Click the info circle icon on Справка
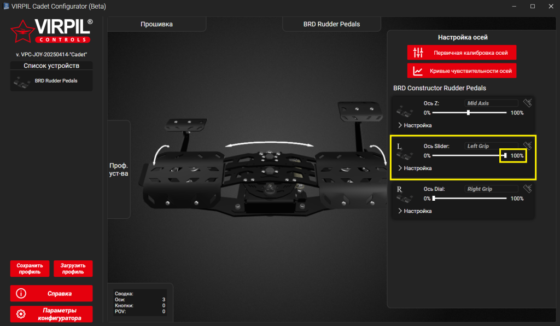 pos(21,294)
